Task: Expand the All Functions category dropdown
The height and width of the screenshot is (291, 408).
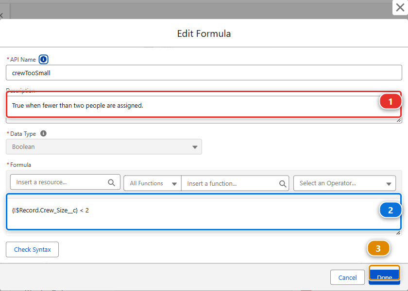Action: pyautogui.click(x=153, y=183)
